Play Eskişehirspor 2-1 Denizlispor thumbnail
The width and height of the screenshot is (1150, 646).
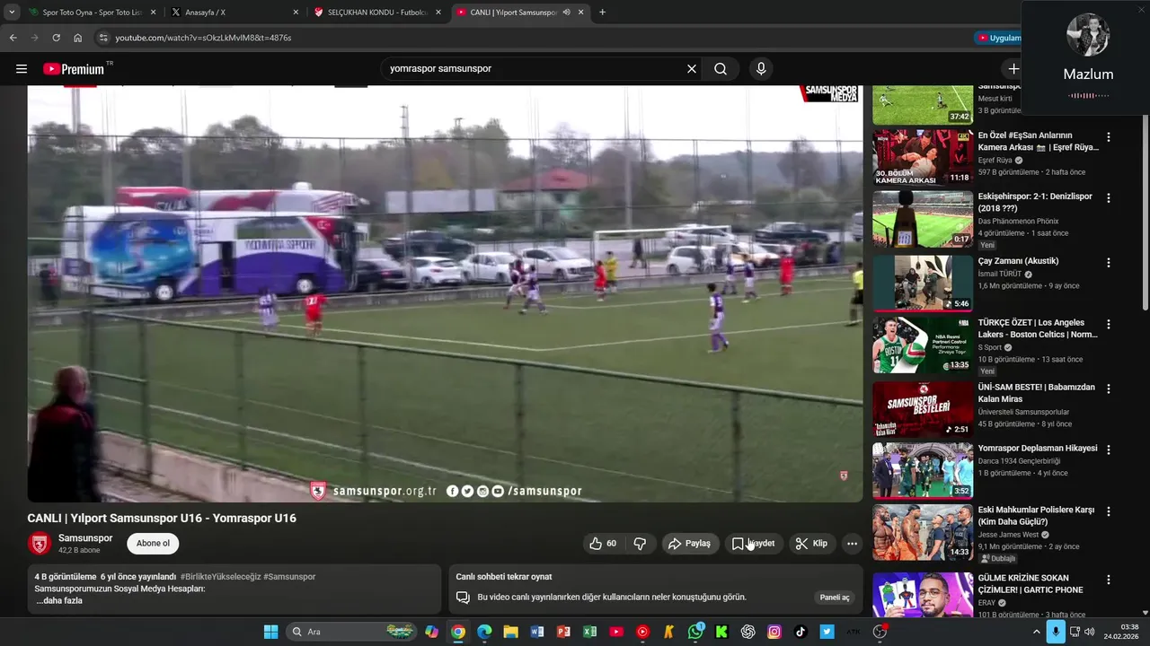coord(923,219)
